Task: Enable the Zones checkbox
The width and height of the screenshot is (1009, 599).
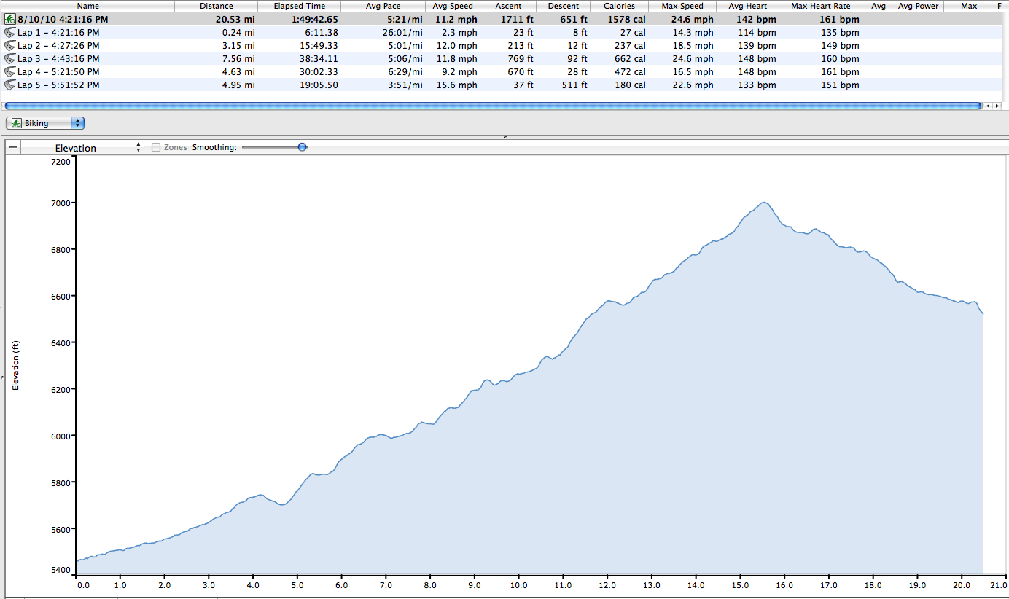Action: (156, 147)
